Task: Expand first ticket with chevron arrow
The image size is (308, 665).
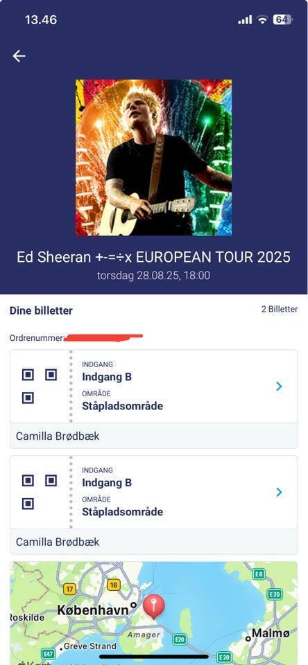Action: 279,387
